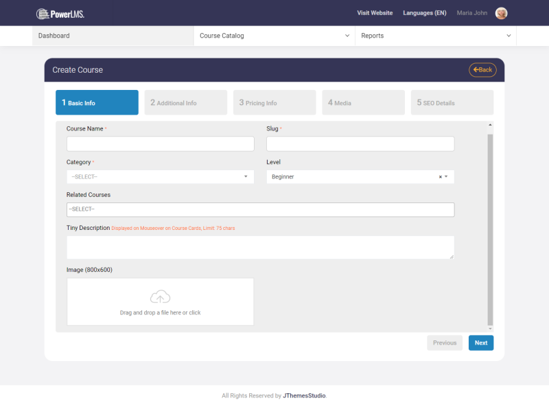Switch to the Additional Info step
Screen dimensions: 549x407
[x=186, y=103]
